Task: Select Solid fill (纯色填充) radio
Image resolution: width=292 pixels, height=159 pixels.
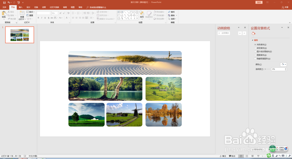Action: [255, 45]
